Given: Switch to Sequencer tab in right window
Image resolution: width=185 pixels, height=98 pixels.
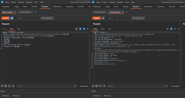Looking at the screenshot, I should [x=161, y=7].
